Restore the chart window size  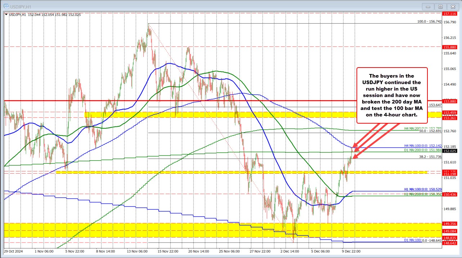(x=440, y=6)
